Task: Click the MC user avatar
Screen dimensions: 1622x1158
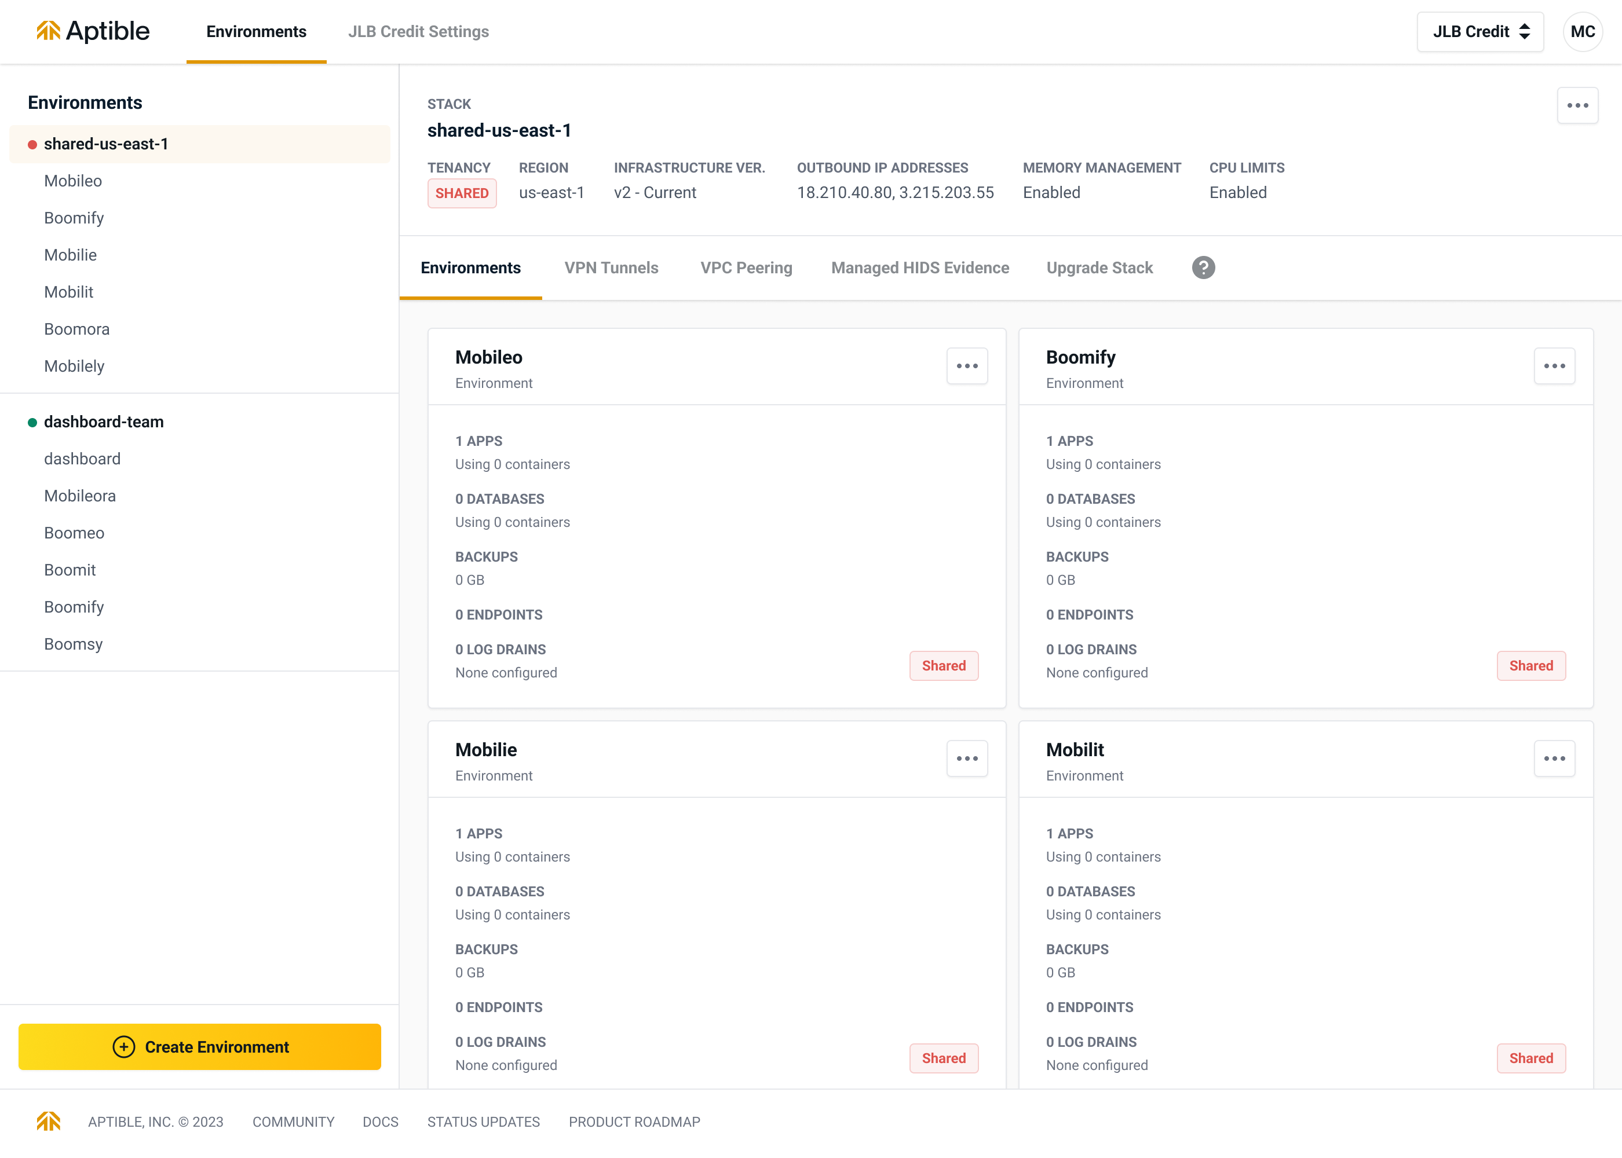Action: (x=1582, y=31)
